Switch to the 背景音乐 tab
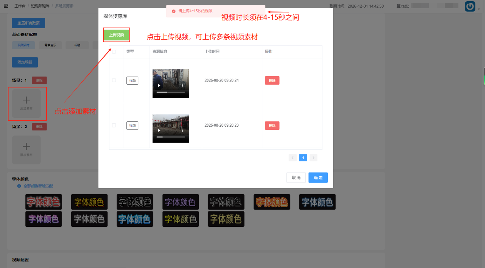Screen dimensions: 485x268 50,45
